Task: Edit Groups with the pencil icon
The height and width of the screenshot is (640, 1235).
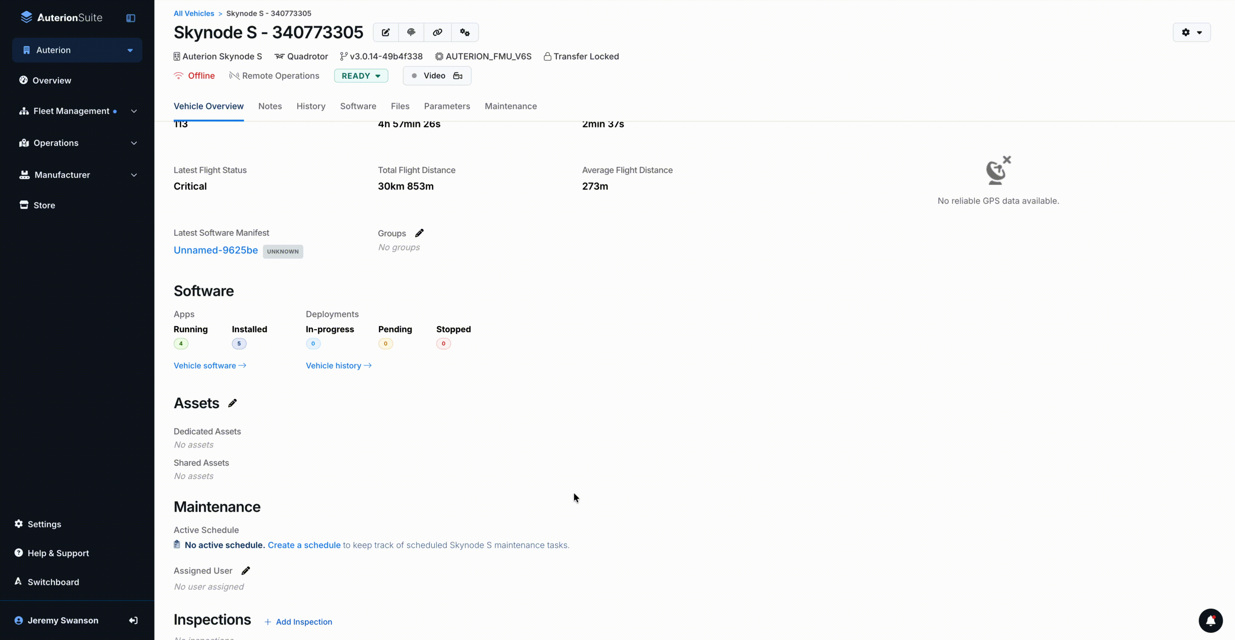Action: tap(419, 233)
